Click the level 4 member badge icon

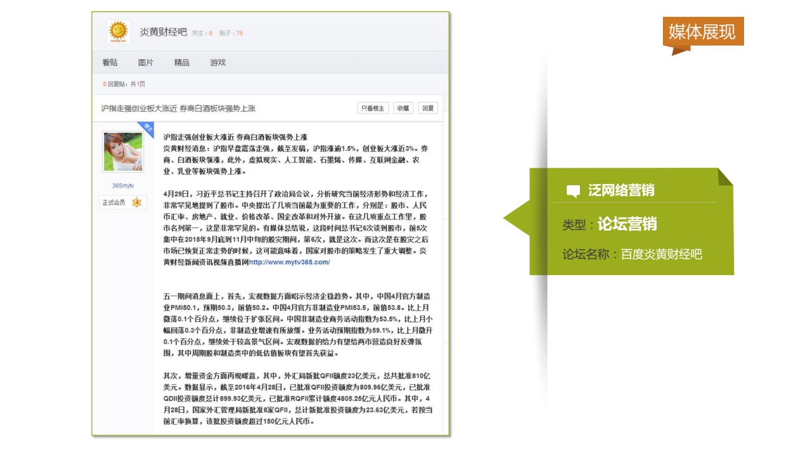pyautogui.click(x=137, y=202)
